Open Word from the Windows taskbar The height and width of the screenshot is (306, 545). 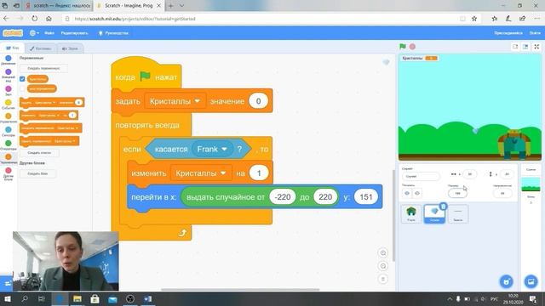tap(147, 298)
